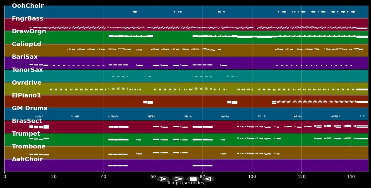This screenshot has height=188, width=371.
Task: Click the CaliopLd track name
Action: pos(27,44)
